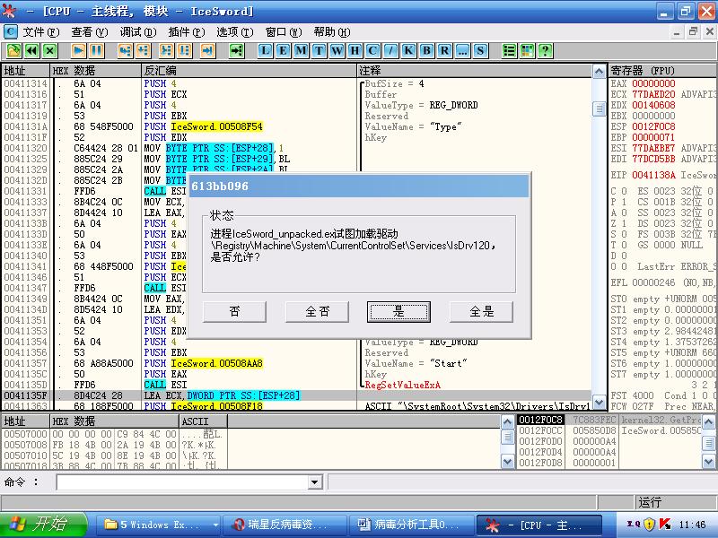Viewport: 718px width, 538px height.
Task: Open the 文件(F) menu
Action: click(41, 32)
